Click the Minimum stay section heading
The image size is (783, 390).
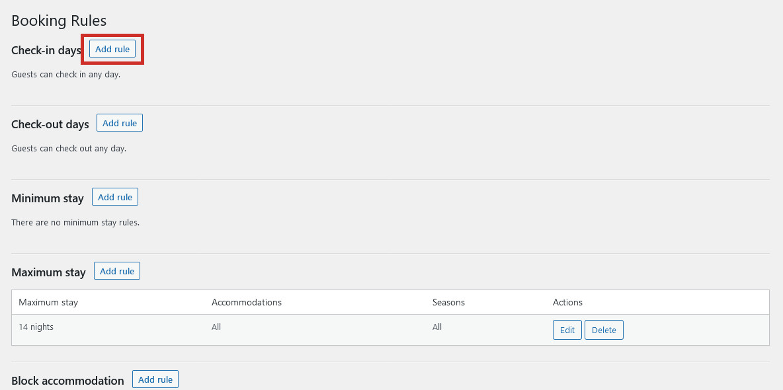point(48,198)
